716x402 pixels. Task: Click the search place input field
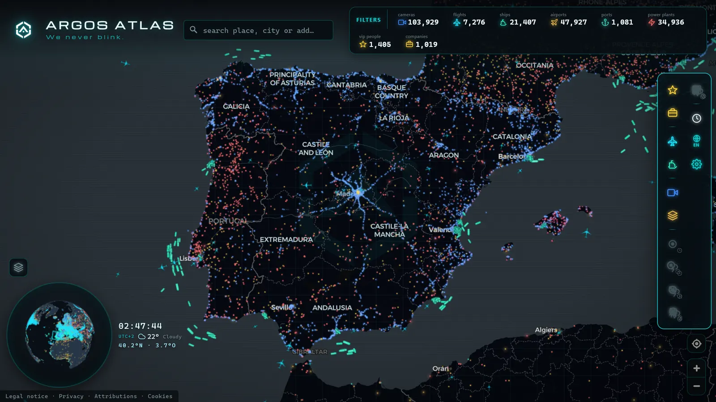[x=258, y=30]
